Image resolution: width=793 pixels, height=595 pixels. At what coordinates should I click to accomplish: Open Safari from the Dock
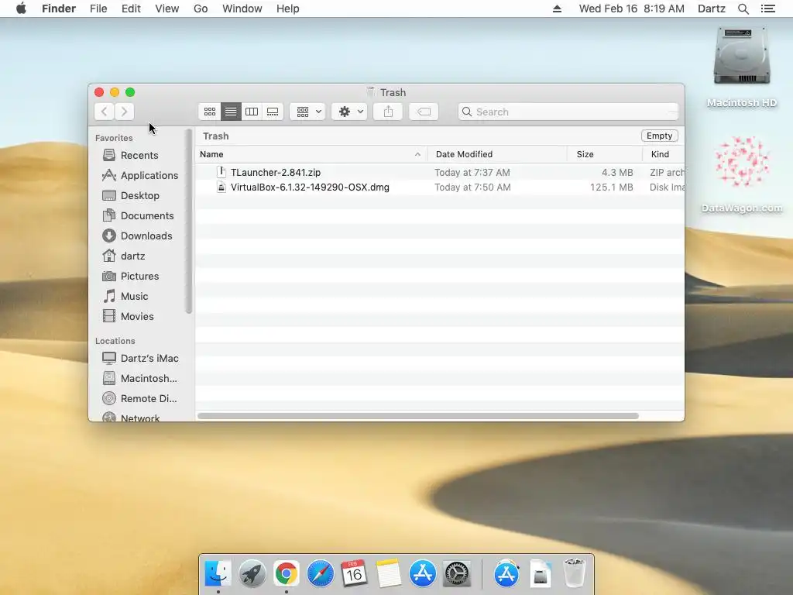(320, 573)
